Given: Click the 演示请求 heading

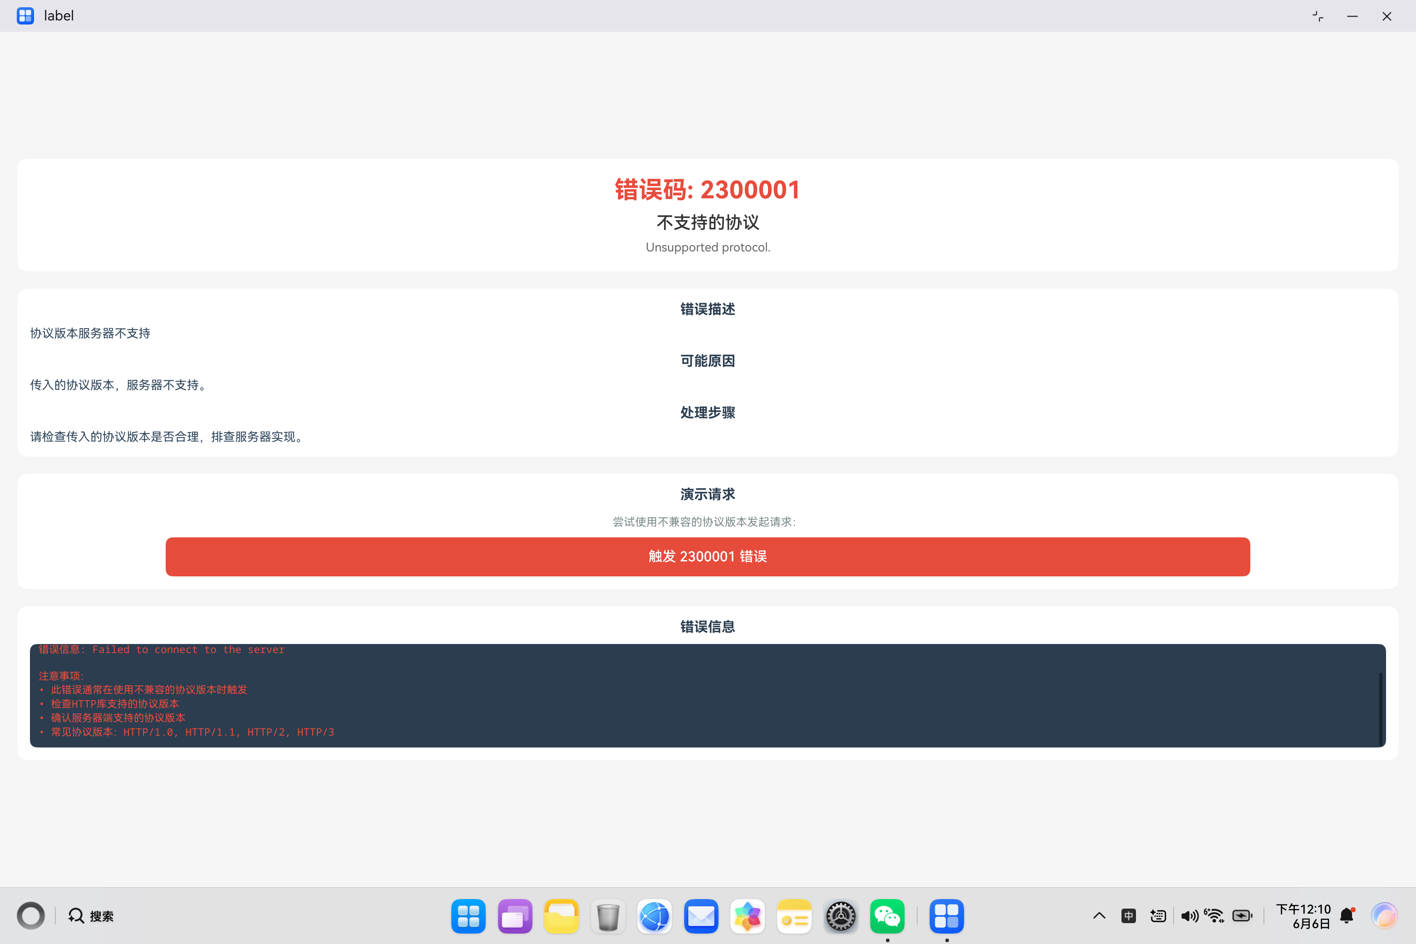Looking at the screenshot, I should 708,494.
